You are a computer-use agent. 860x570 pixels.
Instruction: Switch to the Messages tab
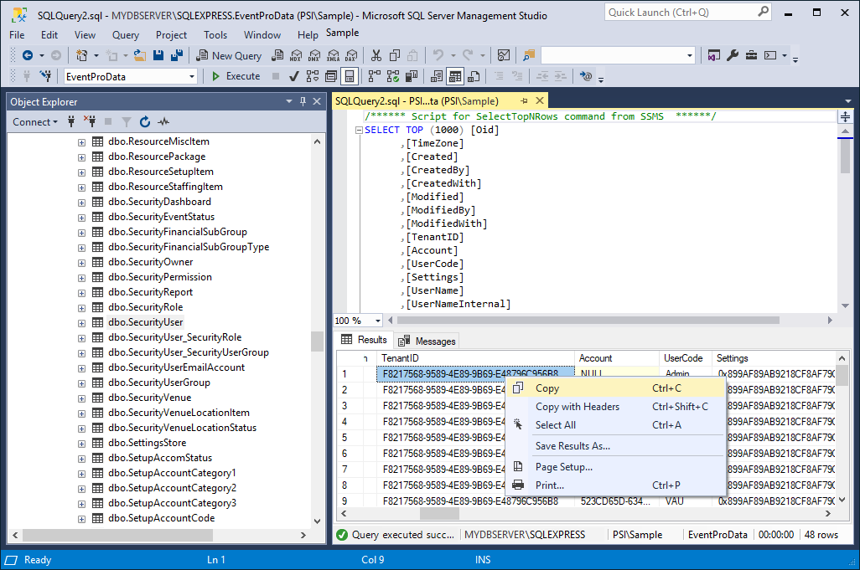coord(427,341)
